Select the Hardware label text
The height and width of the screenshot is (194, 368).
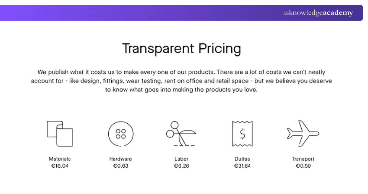121,159
